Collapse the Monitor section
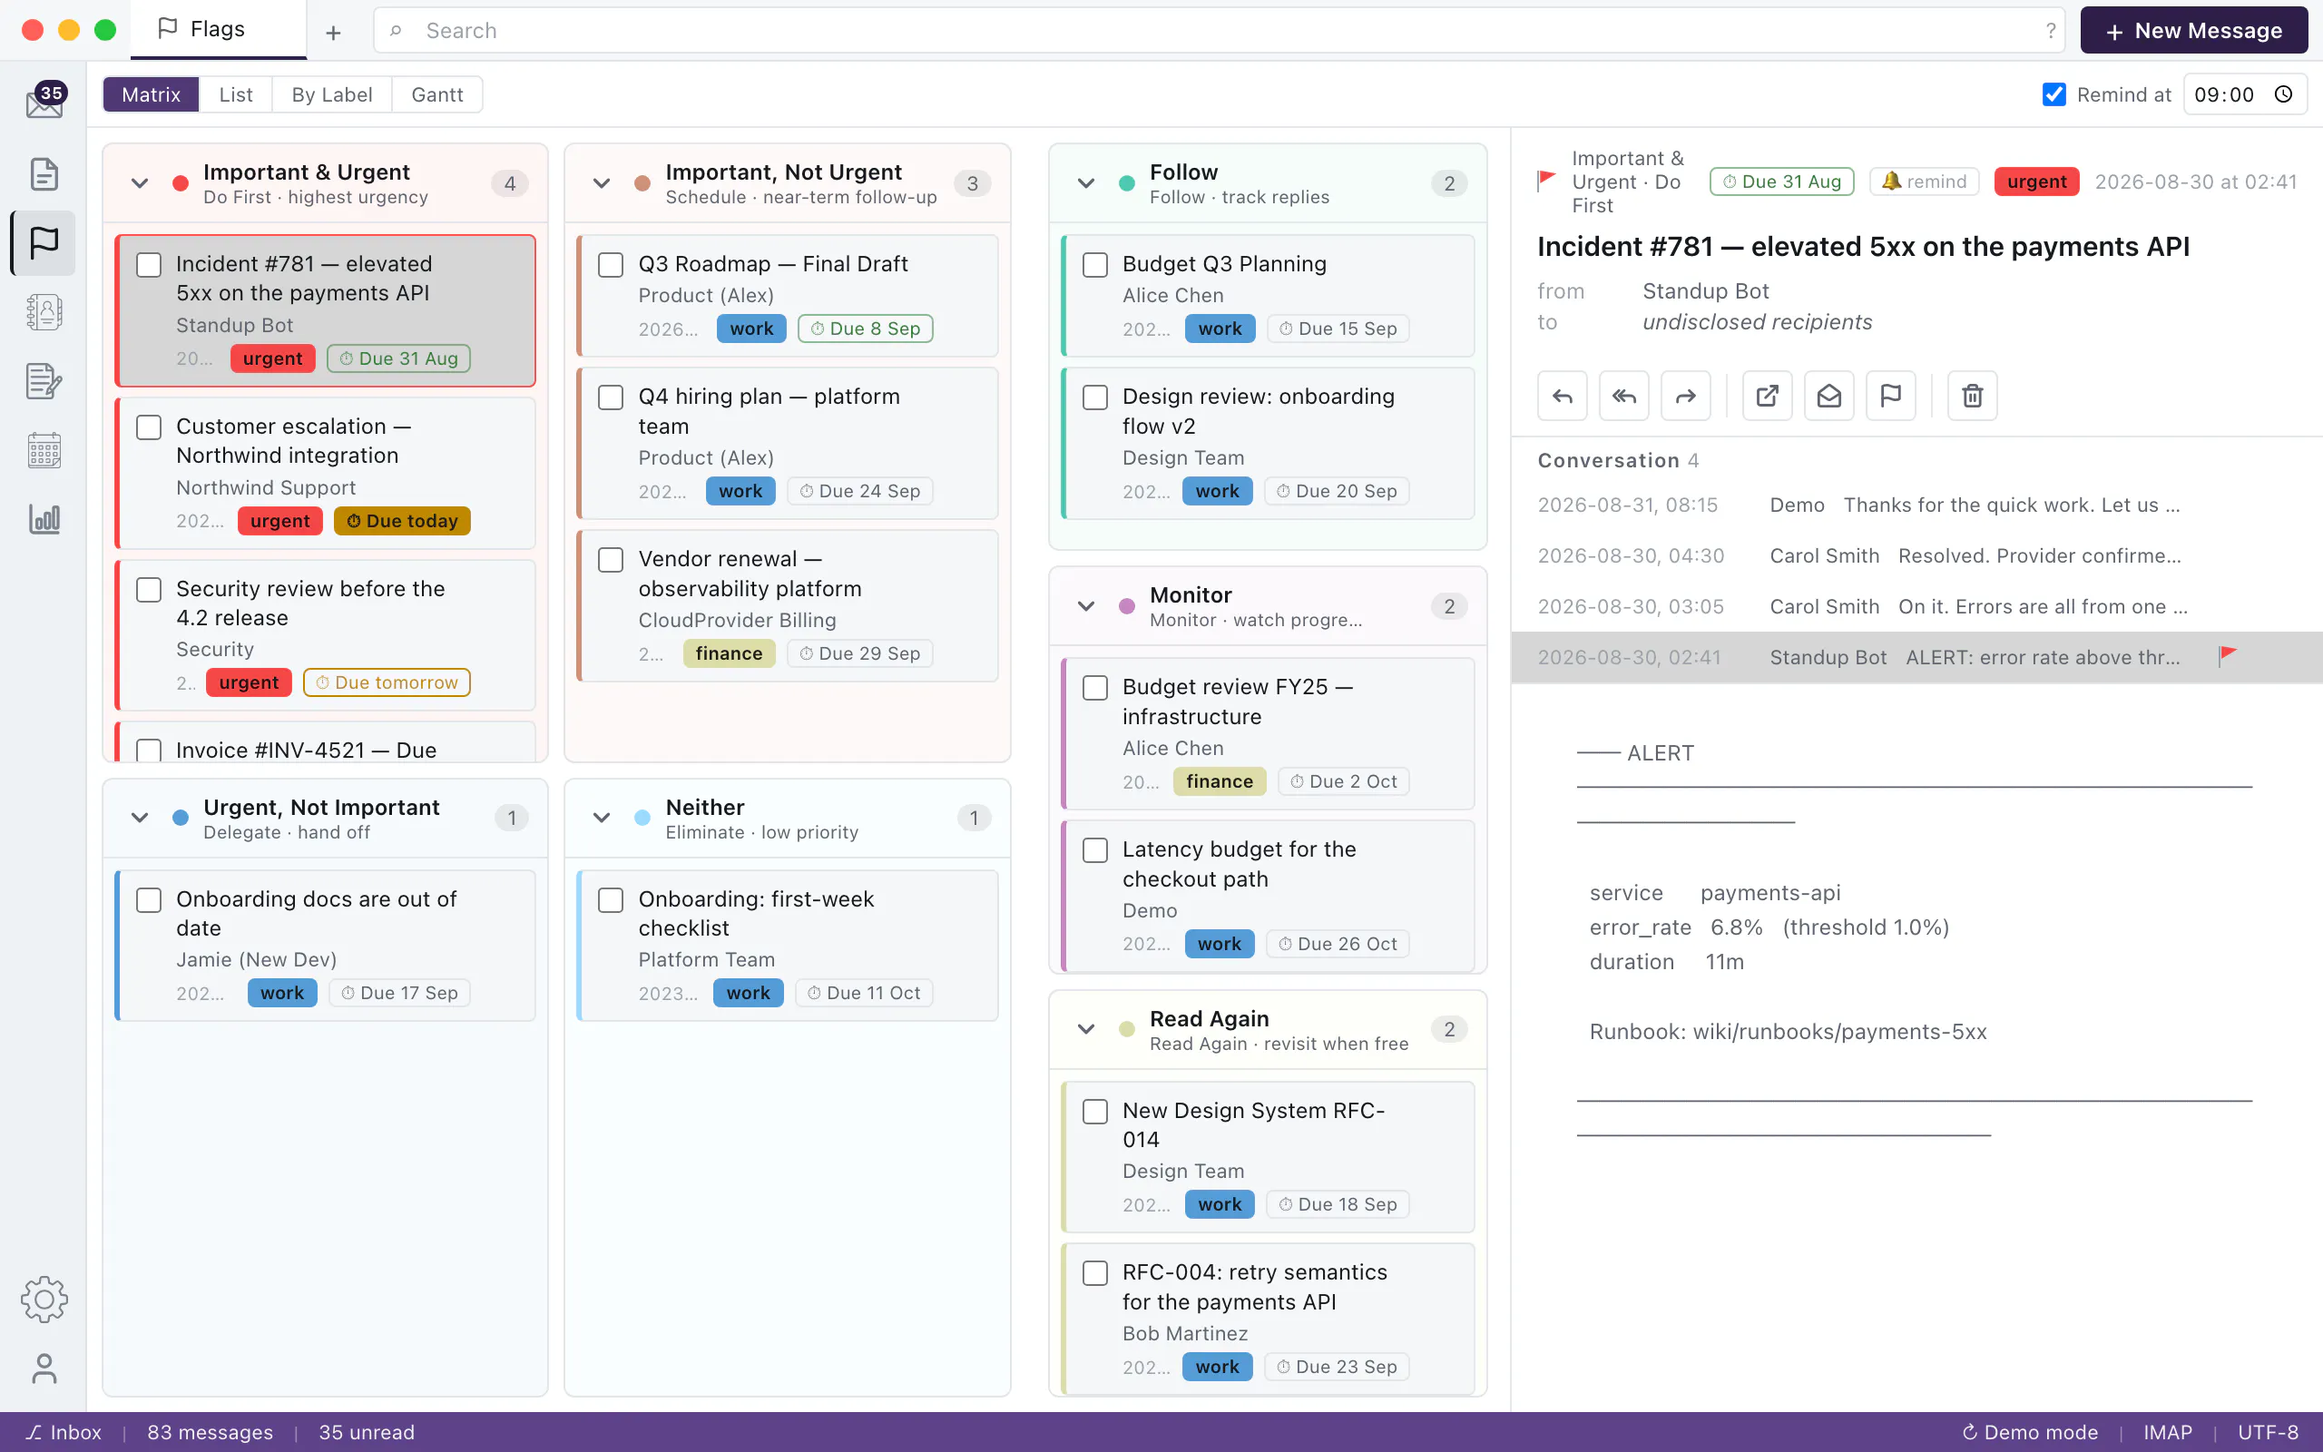2323x1452 pixels. [x=1085, y=606]
